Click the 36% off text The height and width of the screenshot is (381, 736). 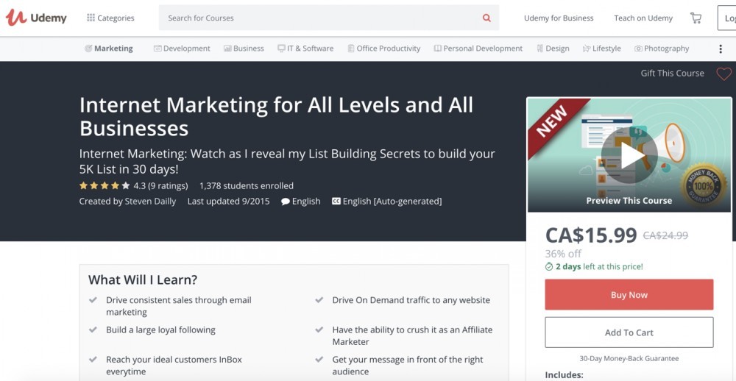coord(563,254)
